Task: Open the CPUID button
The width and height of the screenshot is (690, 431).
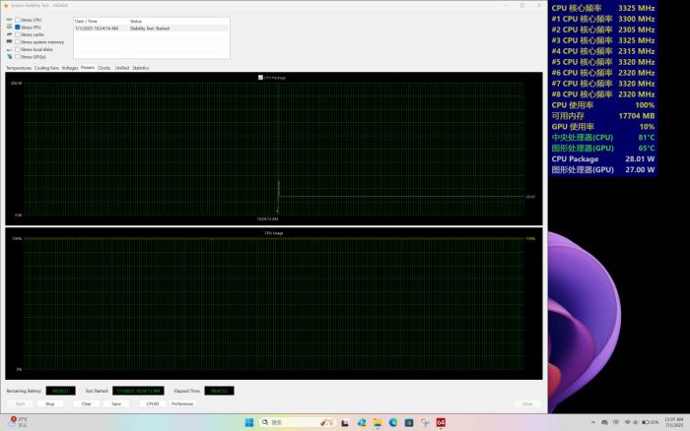Action: 152,403
